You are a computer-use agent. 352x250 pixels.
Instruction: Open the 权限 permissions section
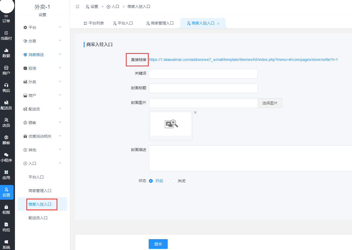6,210
